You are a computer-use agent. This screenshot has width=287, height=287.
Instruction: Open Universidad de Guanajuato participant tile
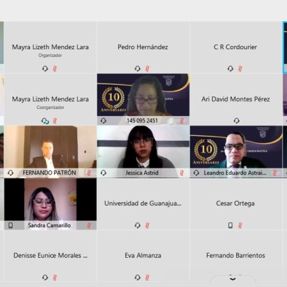143,203
